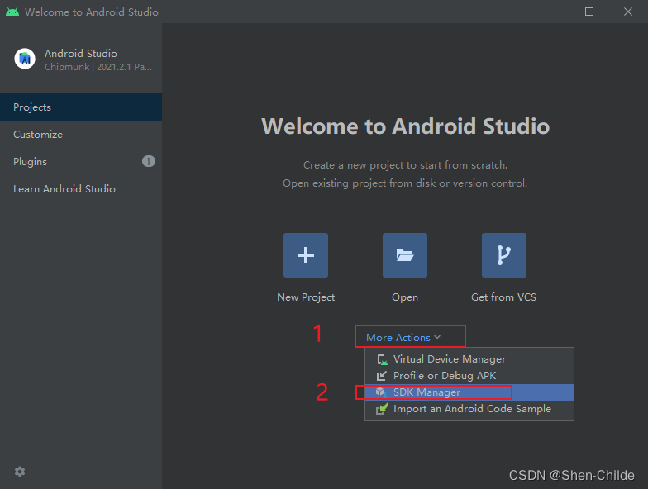This screenshot has width=648, height=489.
Task: Open the settings gear in sidebar corner
Action: [x=20, y=472]
